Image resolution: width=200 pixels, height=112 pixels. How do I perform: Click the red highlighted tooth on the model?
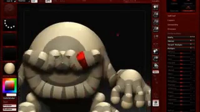[x=82, y=60]
